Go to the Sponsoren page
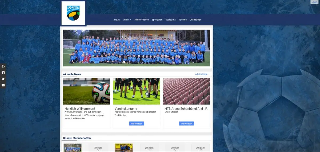 (x=157, y=20)
